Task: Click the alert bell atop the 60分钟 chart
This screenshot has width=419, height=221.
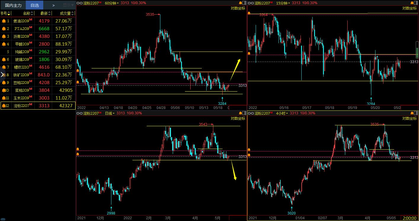Action: (x=240, y=3)
